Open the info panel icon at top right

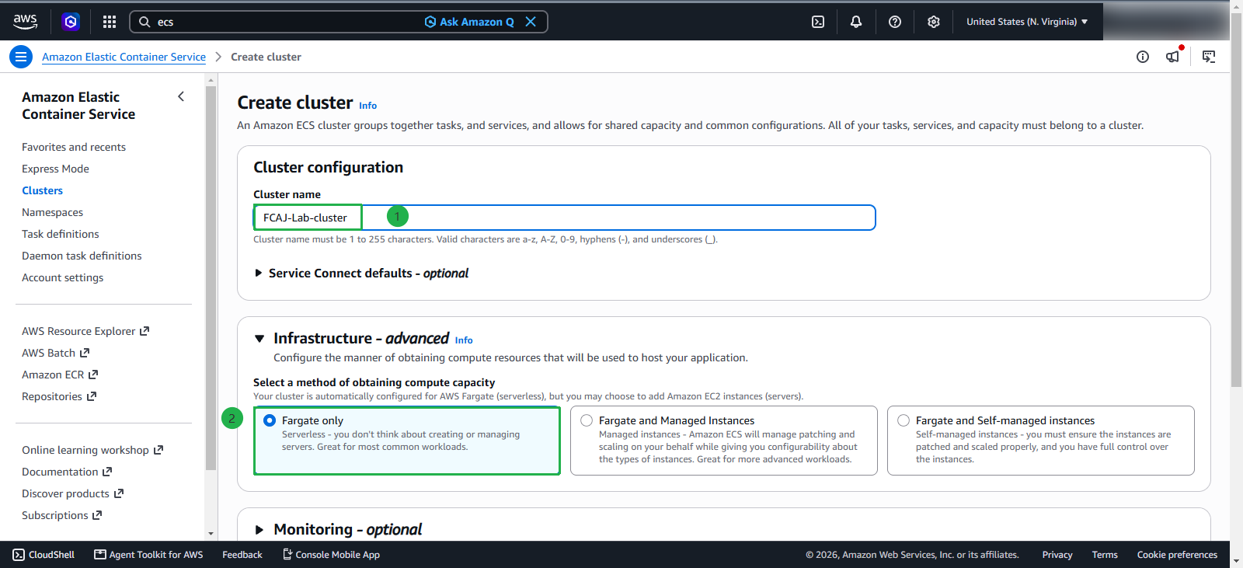[x=1143, y=57]
